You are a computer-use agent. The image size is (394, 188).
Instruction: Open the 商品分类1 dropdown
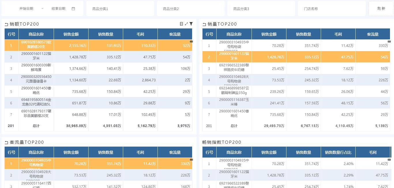[120, 9]
